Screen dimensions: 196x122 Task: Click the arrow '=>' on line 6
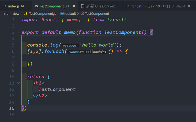click(x=119, y=51)
